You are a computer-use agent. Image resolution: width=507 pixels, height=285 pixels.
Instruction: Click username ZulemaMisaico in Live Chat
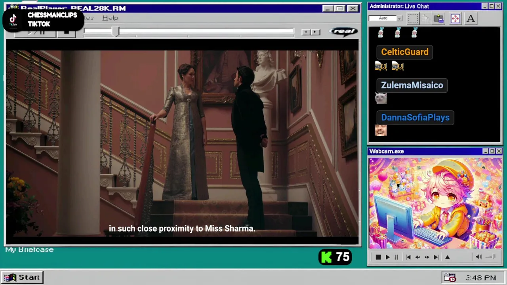pyautogui.click(x=412, y=85)
